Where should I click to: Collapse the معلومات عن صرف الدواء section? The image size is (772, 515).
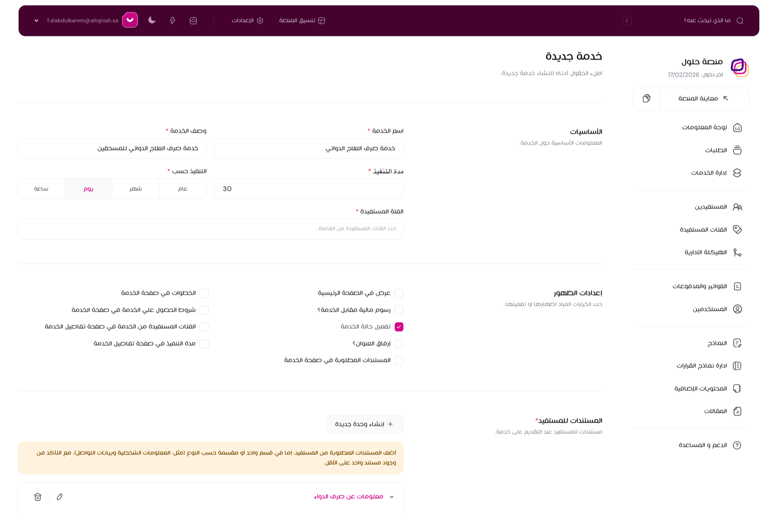[x=392, y=496]
